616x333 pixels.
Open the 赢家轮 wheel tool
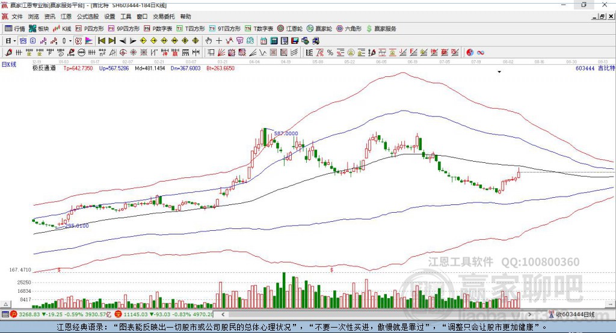(x=319, y=29)
